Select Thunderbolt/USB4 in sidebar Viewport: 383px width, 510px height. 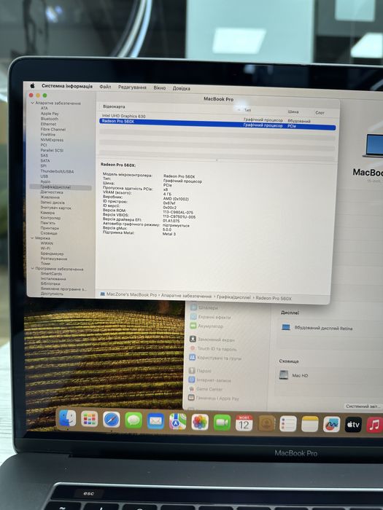point(57,171)
